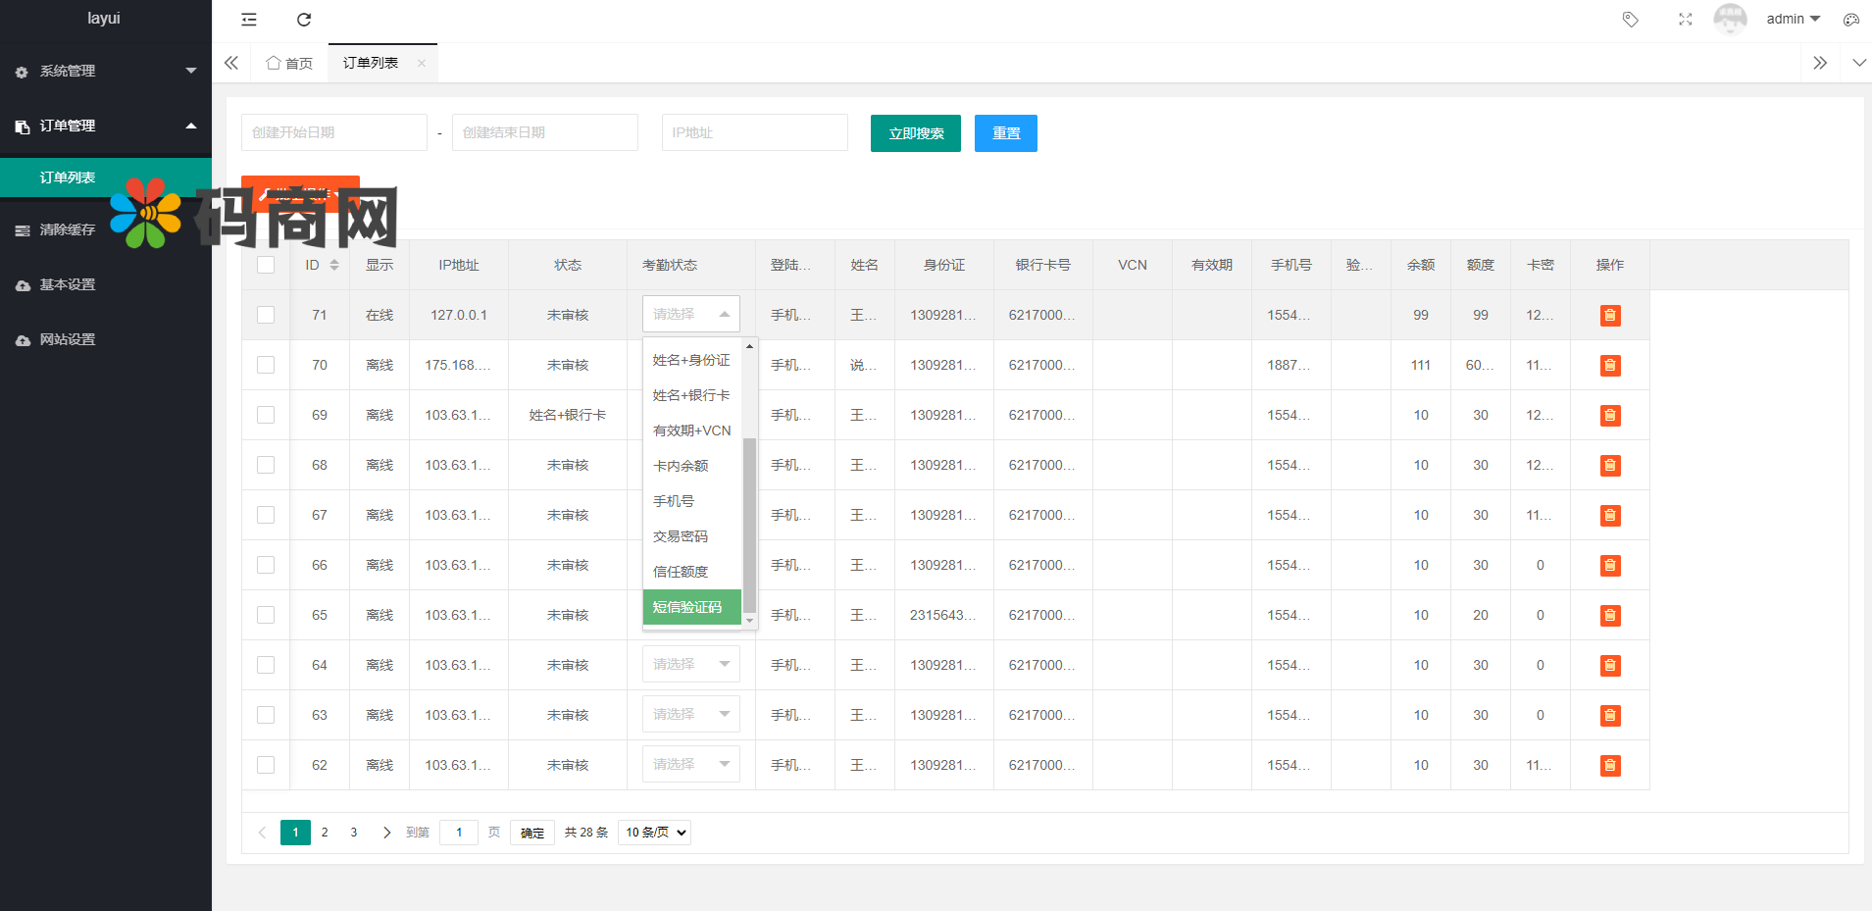Image resolution: width=1872 pixels, height=911 pixels.
Task: Open the tag notes icon in header
Action: pyautogui.click(x=1630, y=20)
